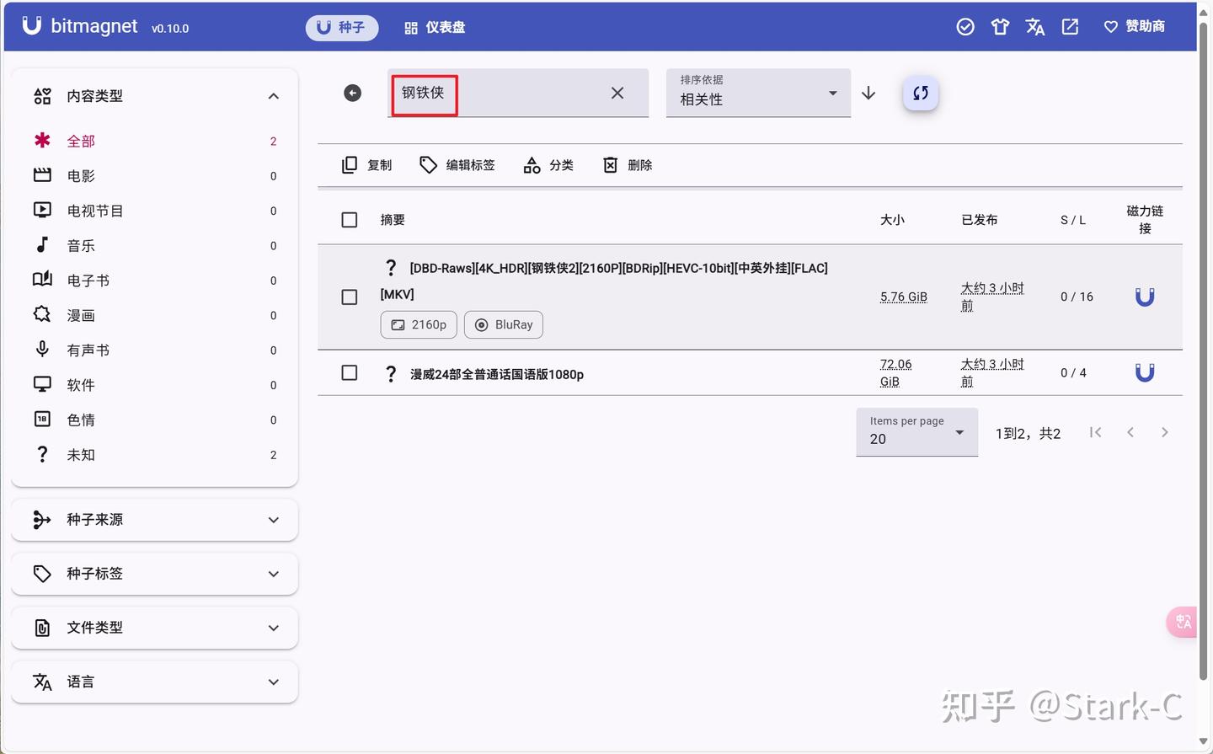This screenshot has height=754, width=1213.
Task: Switch to the 种子 tab
Action: coord(342,27)
